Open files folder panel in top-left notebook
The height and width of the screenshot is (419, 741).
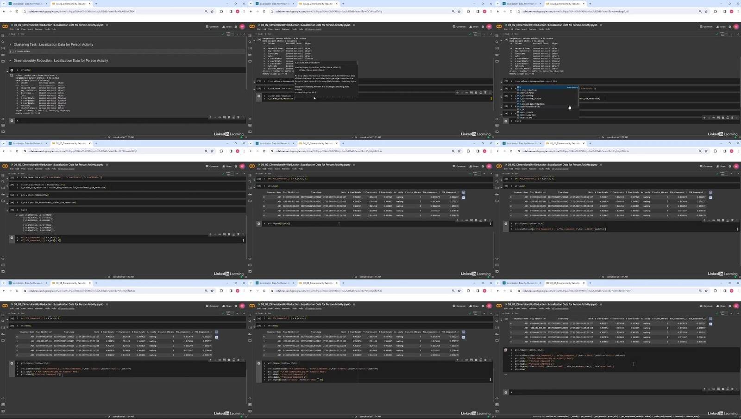coord(3,61)
